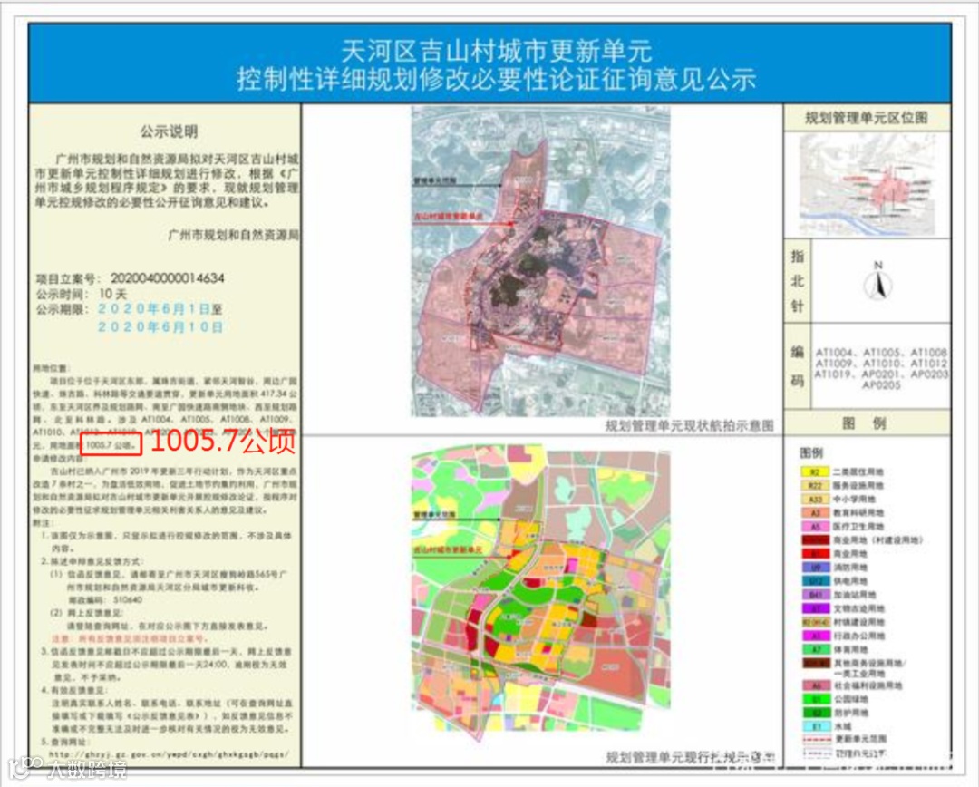
Task: Click the 指北针 label
Action: tap(798, 281)
